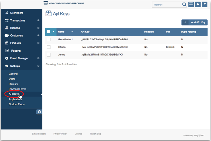The width and height of the screenshot is (211, 141).
Task: Collapse the Settings sidebar section
Action: [x=38, y=66]
